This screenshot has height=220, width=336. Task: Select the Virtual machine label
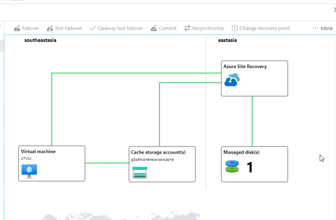click(38, 151)
